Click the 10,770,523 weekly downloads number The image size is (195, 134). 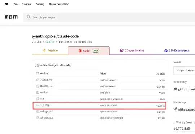pyautogui.click(x=182, y=128)
